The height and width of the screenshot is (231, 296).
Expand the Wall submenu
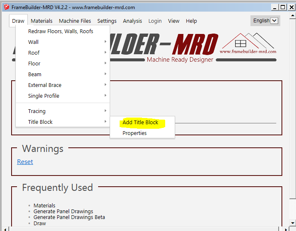(63, 42)
